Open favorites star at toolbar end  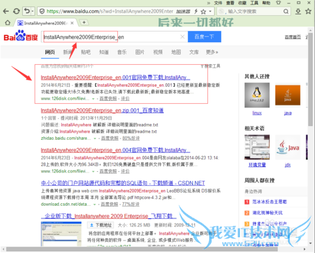coord(308,11)
